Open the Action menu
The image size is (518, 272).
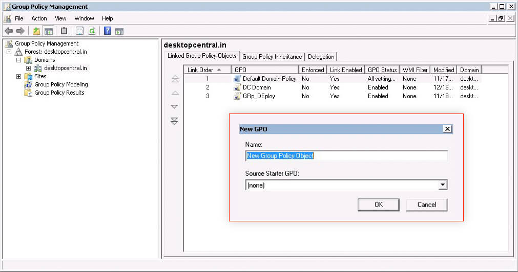point(39,18)
